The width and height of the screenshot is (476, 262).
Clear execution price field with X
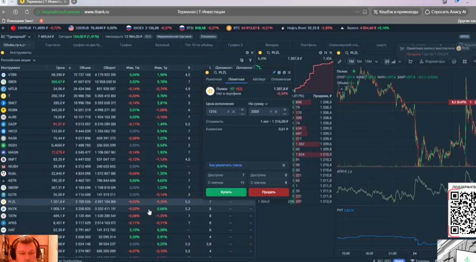(x=234, y=112)
